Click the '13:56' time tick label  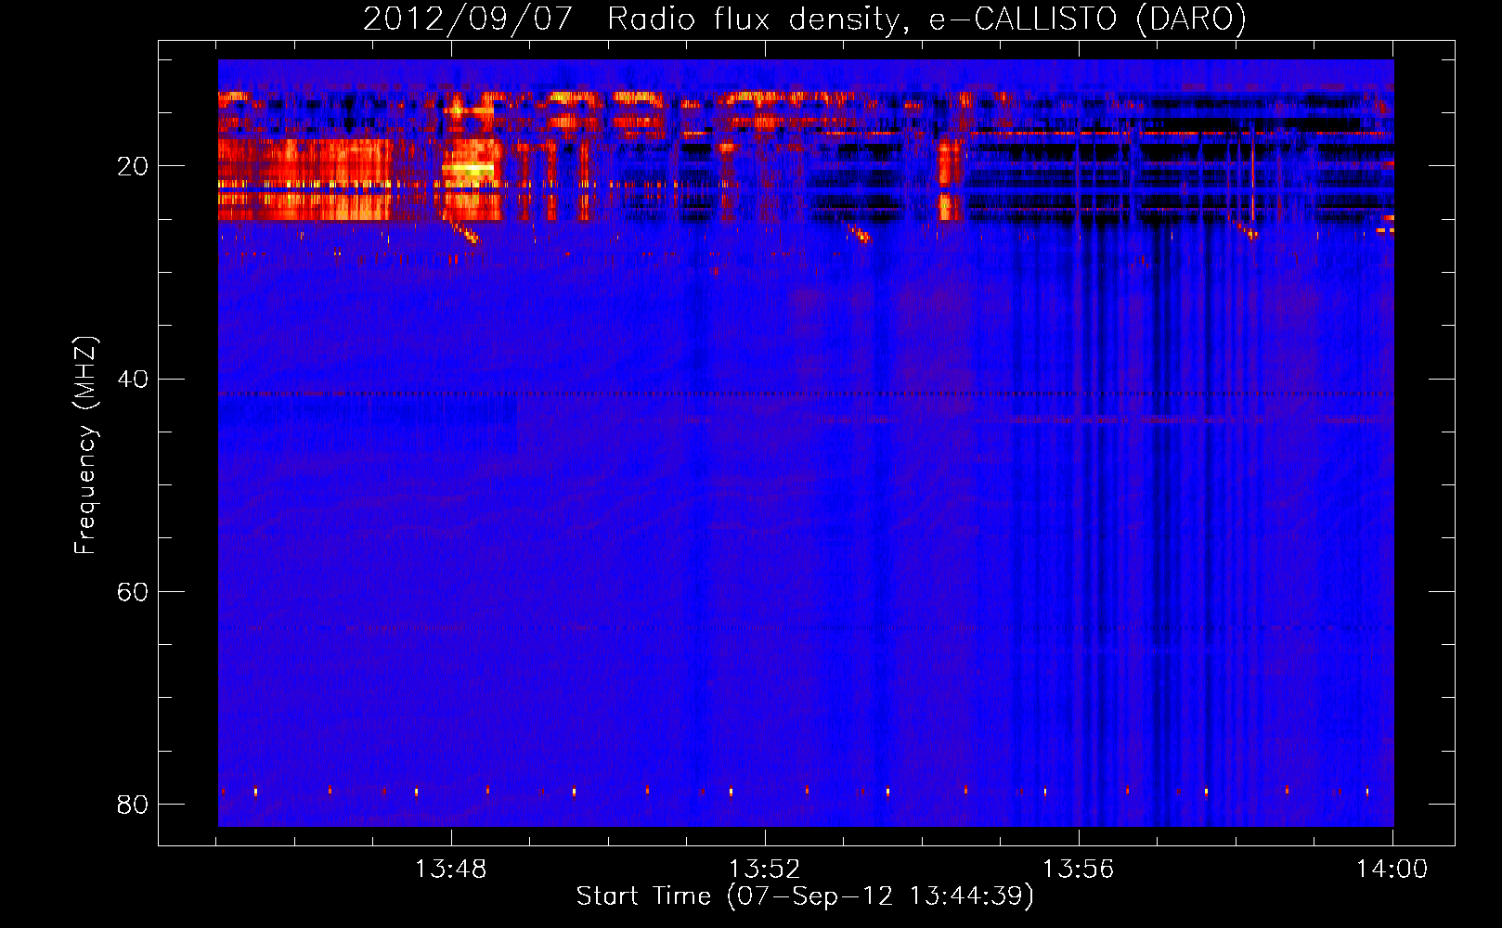point(1078,870)
